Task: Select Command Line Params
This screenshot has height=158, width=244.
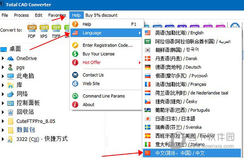Action: click(x=106, y=96)
